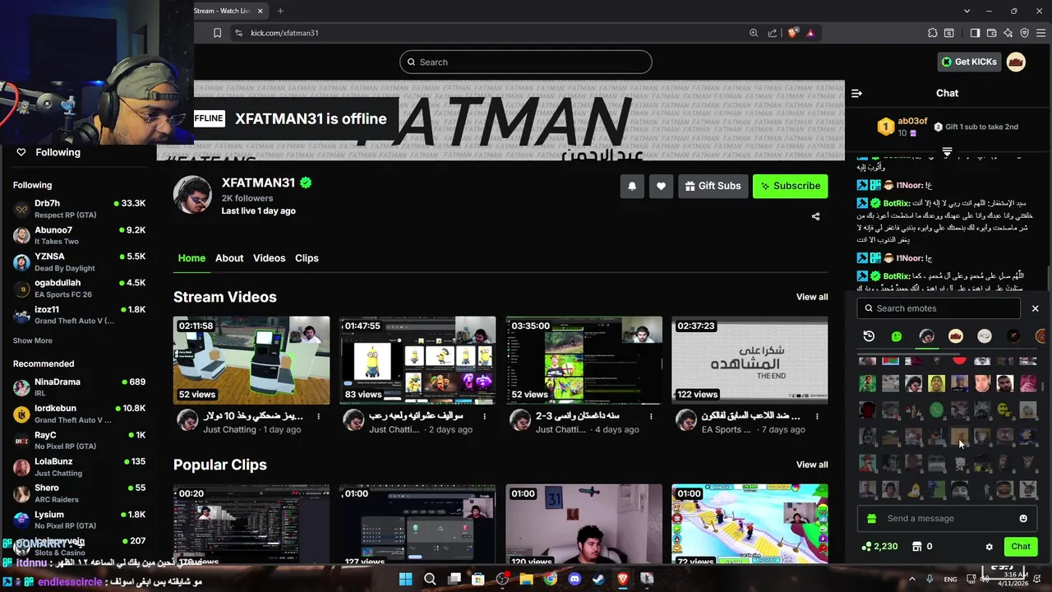Open the zoom magnifier icon in address bar
The height and width of the screenshot is (592, 1052).
coord(754,33)
